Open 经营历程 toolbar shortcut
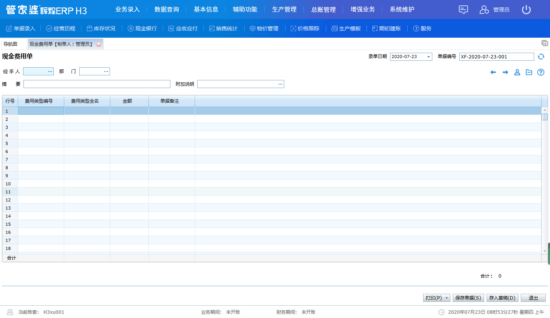This screenshot has width=550, height=318. click(x=61, y=28)
